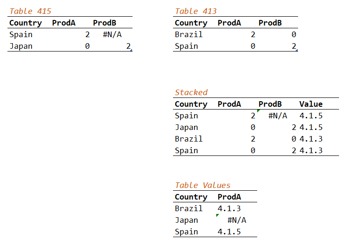
Task: Click the resize handle at Table 415's corner
Action: 131,51
